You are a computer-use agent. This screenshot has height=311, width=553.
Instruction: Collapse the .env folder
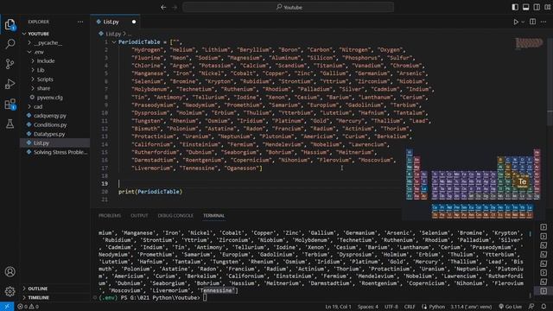(x=39, y=52)
